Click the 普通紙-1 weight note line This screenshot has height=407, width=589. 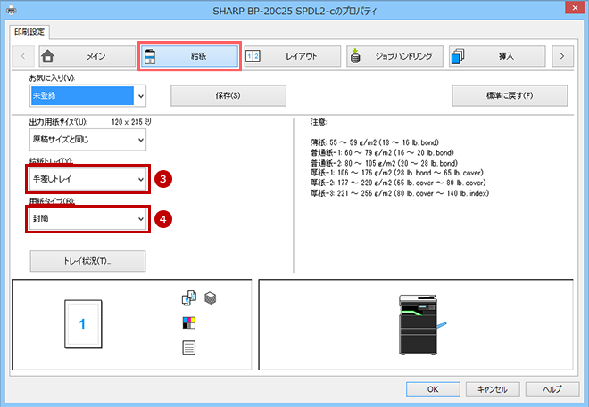pyautogui.click(x=382, y=153)
